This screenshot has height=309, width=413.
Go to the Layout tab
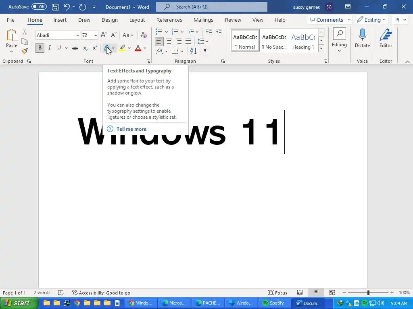tap(137, 20)
